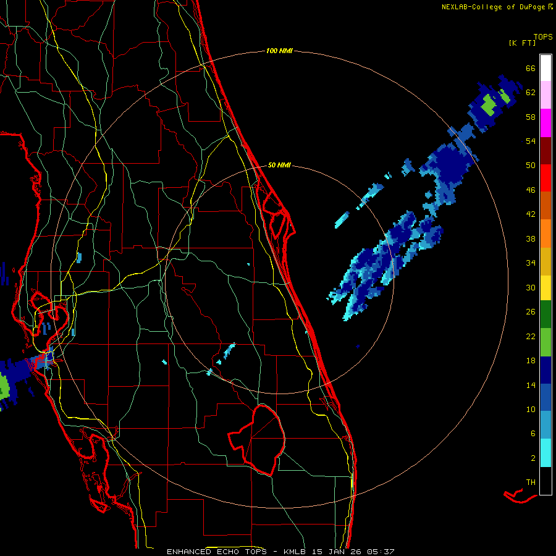Select the magenta legend color block

545,123
